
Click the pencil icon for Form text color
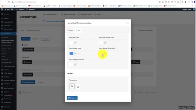(75, 43)
